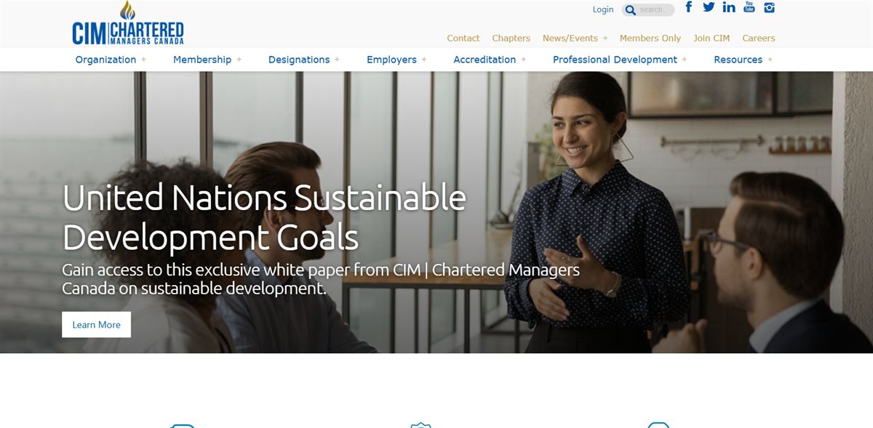
Task: Click the Learn More button
Action: 96,324
